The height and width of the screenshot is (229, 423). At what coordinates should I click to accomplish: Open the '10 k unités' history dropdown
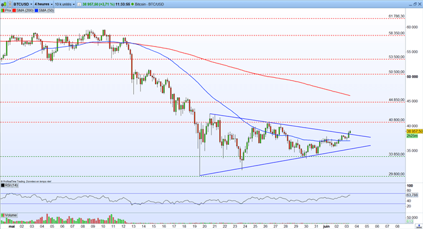(65, 4)
